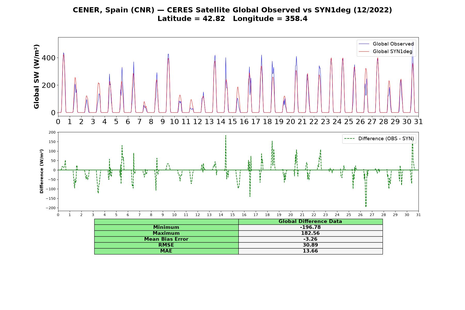Click the Mean Bias Error row label
Viewport: 465px width, 310px height.
[x=166, y=239]
